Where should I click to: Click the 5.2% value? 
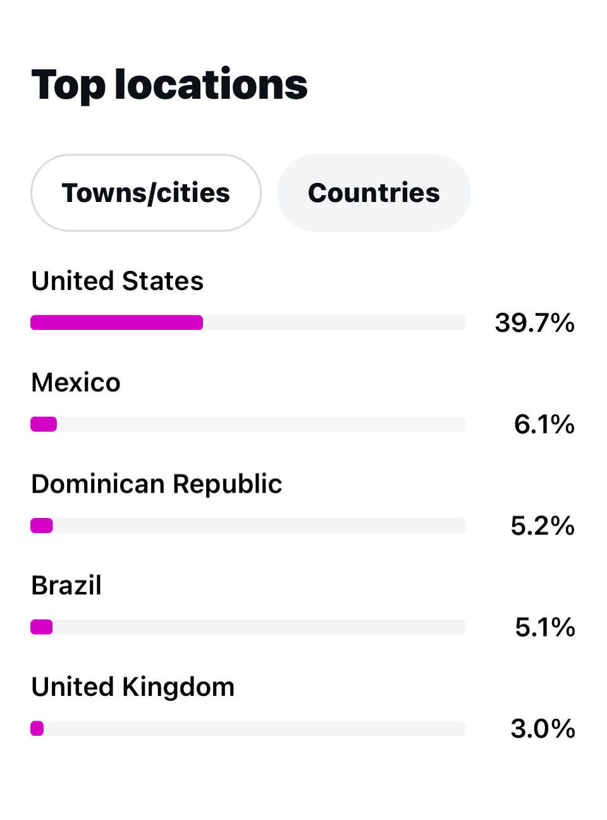pos(543,526)
